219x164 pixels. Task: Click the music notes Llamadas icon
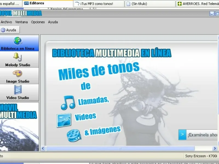68,103
